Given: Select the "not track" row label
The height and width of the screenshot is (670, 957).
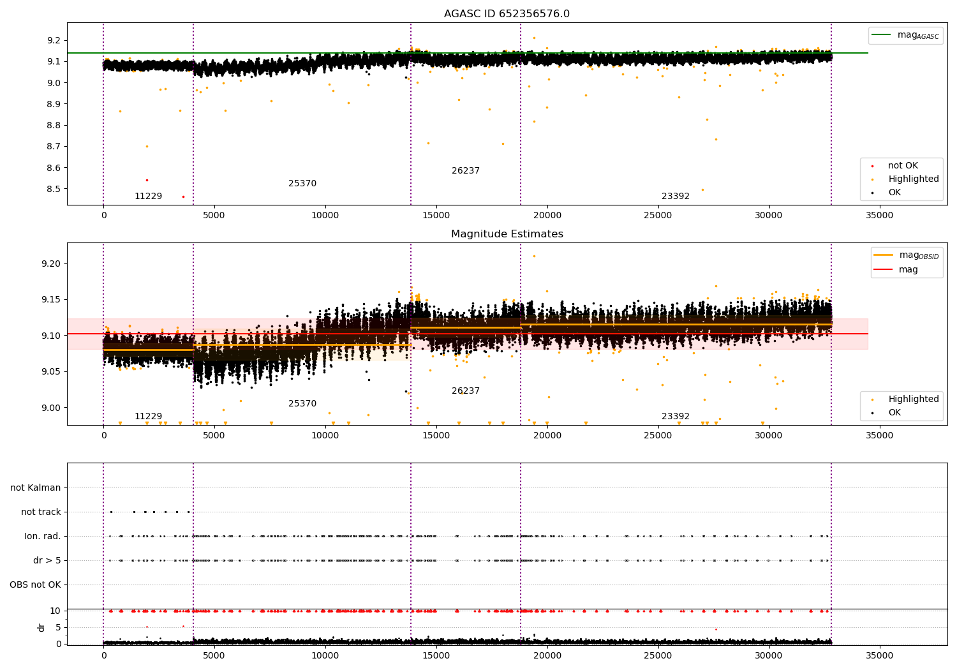Looking at the screenshot, I should pos(41,512).
